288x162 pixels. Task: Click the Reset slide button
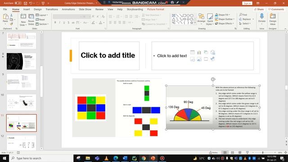pyautogui.click(x=40, y=19)
